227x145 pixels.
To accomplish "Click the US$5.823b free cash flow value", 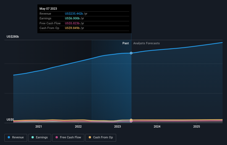I will (x=72, y=23).
